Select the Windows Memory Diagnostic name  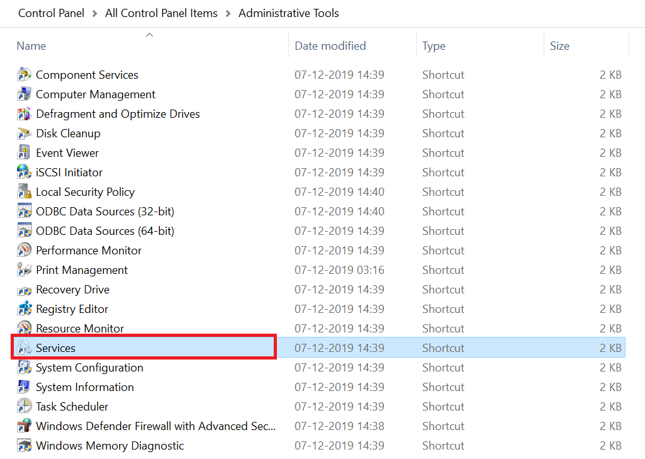coord(110,446)
